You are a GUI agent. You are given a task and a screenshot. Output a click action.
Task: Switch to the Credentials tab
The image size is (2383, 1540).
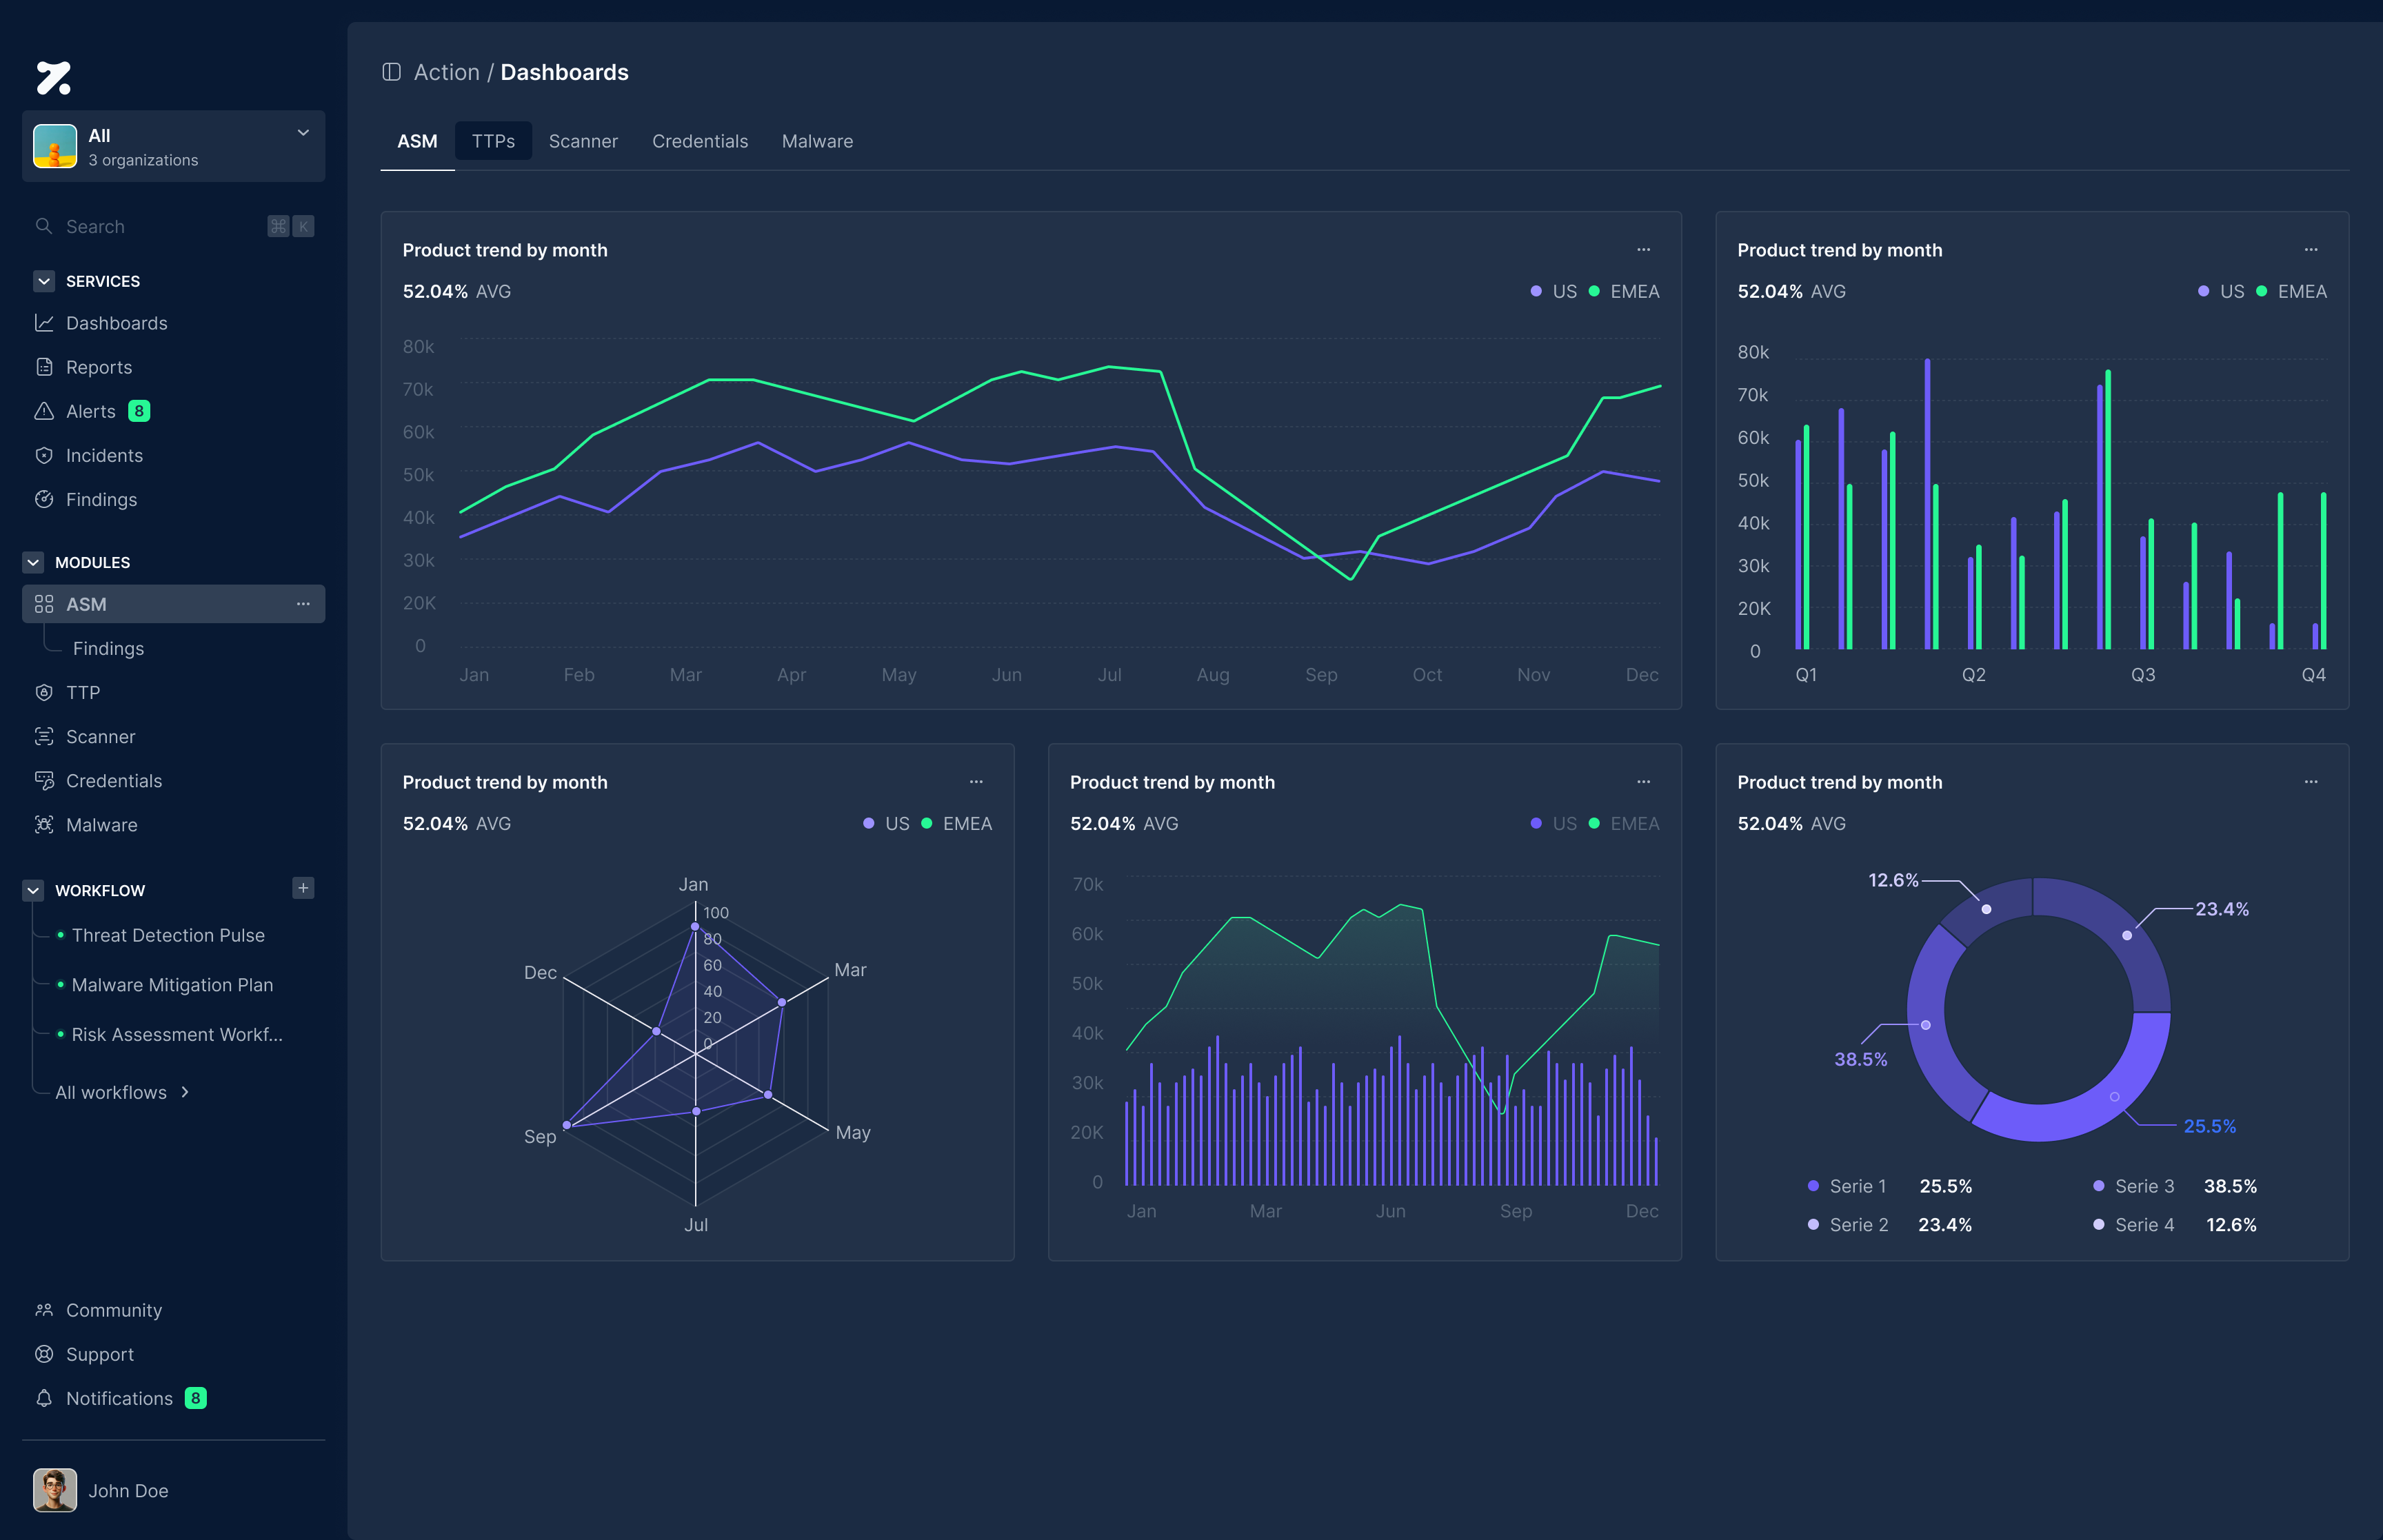point(700,141)
